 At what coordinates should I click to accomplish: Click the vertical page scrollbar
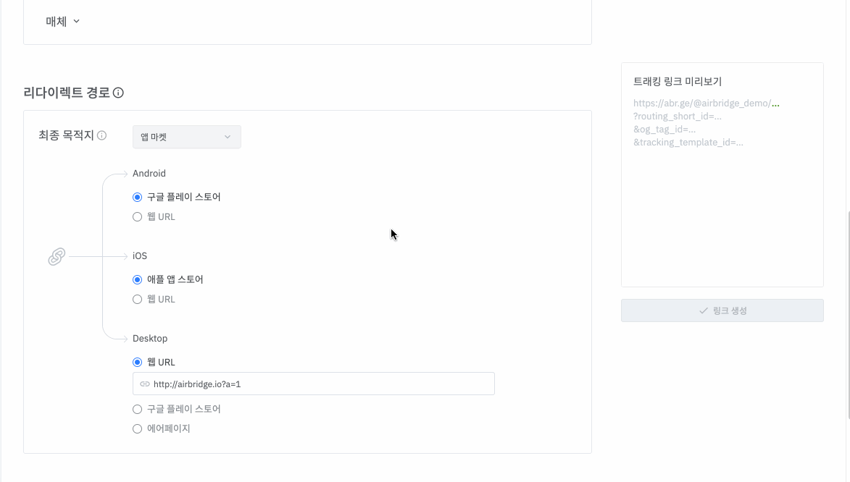point(847,314)
